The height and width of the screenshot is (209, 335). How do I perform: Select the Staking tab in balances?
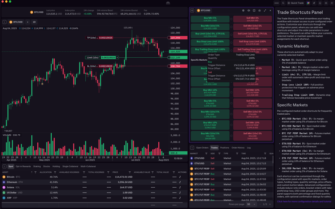(37, 166)
